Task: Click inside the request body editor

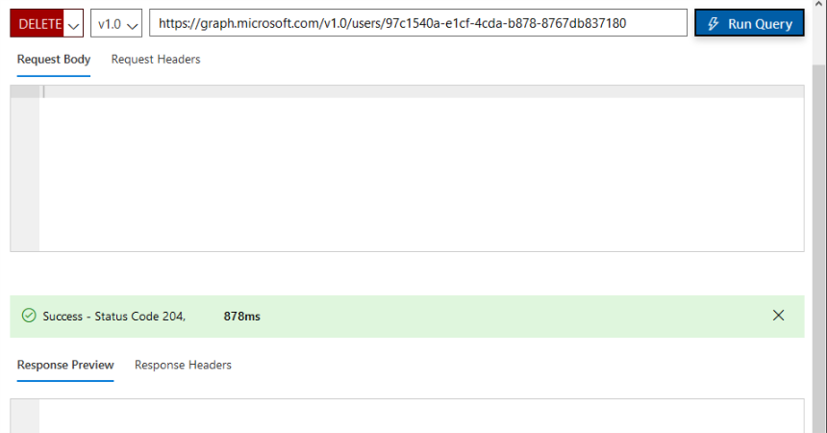Action: 421,168
